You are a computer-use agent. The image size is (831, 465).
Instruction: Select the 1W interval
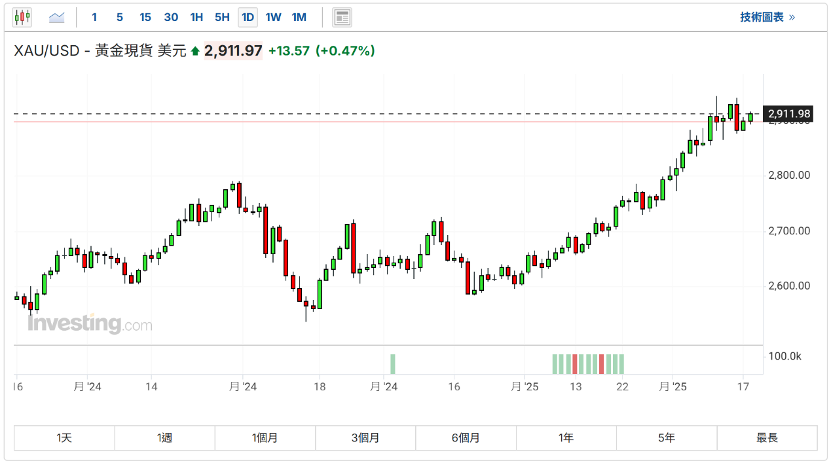[273, 17]
